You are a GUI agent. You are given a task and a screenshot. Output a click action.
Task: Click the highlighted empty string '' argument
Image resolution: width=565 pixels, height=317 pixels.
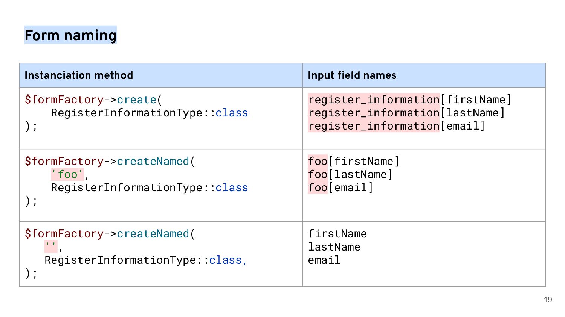pyautogui.click(x=51, y=247)
